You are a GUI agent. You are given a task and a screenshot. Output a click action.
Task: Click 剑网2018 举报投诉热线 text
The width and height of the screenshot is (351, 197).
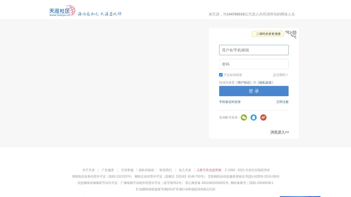pyautogui.click(x=175, y=189)
